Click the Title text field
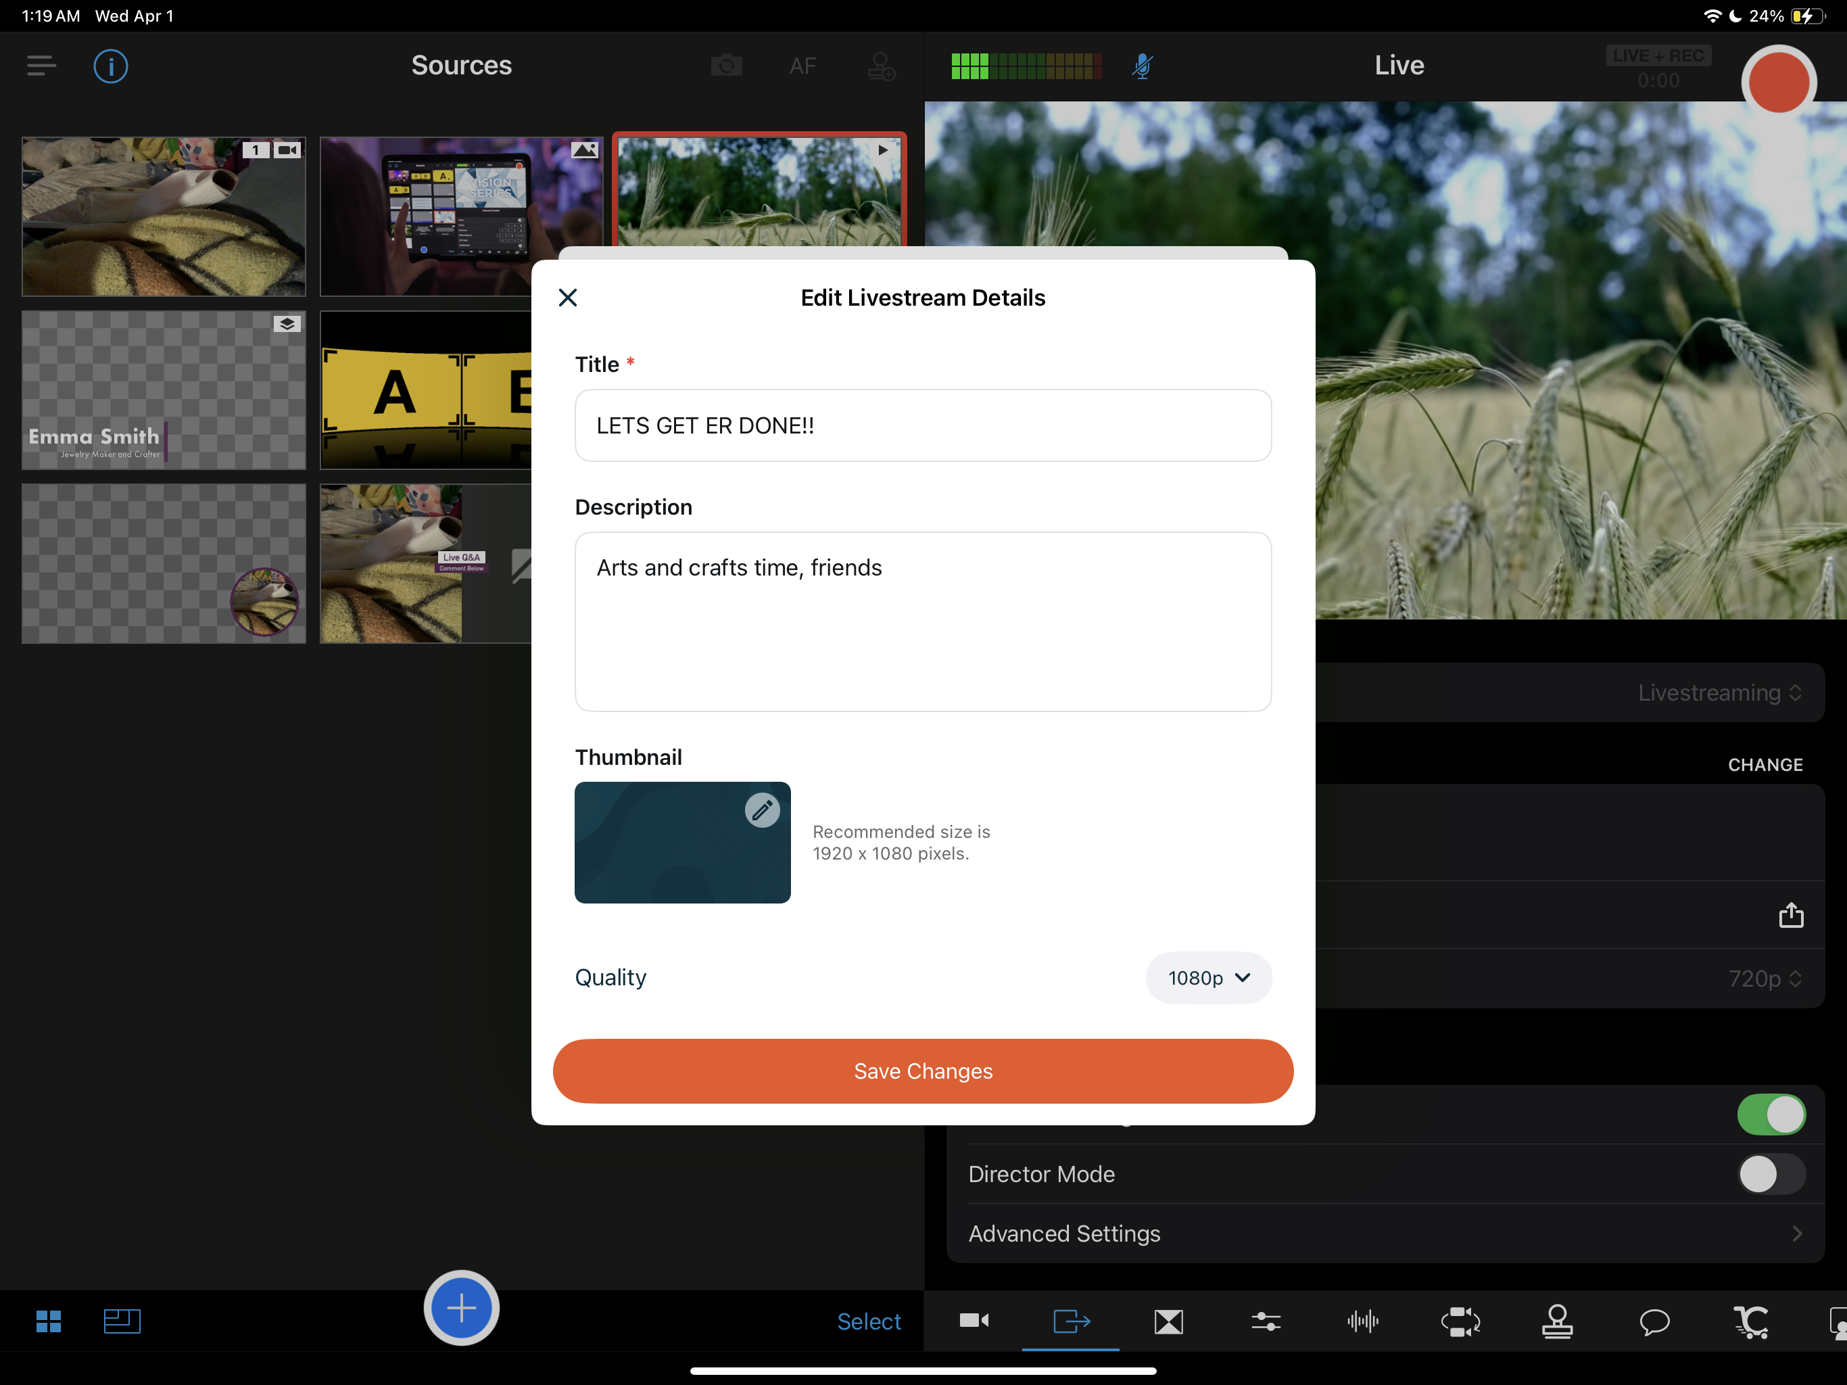Image resolution: width=1847 pixels, height=1385 pixels. pos(923,425)
